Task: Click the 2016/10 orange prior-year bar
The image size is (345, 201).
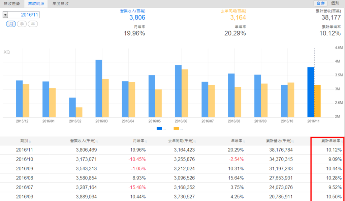Action: pyautogui.click(x=291, y=100)
